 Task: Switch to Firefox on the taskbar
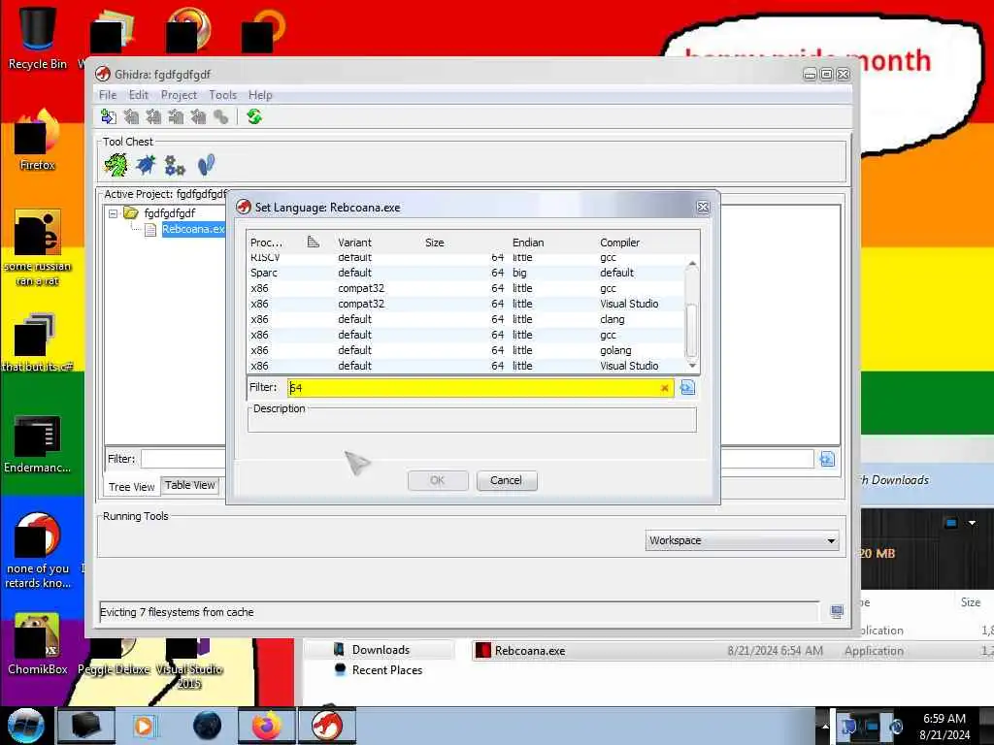(267, 726)
